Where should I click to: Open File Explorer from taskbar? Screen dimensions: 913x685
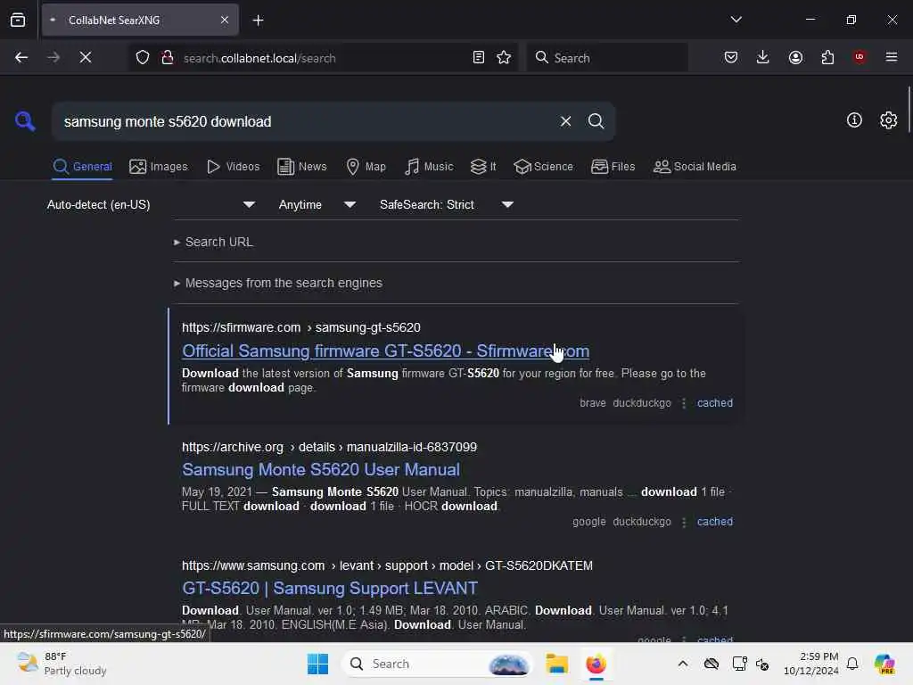click(556, 664)
